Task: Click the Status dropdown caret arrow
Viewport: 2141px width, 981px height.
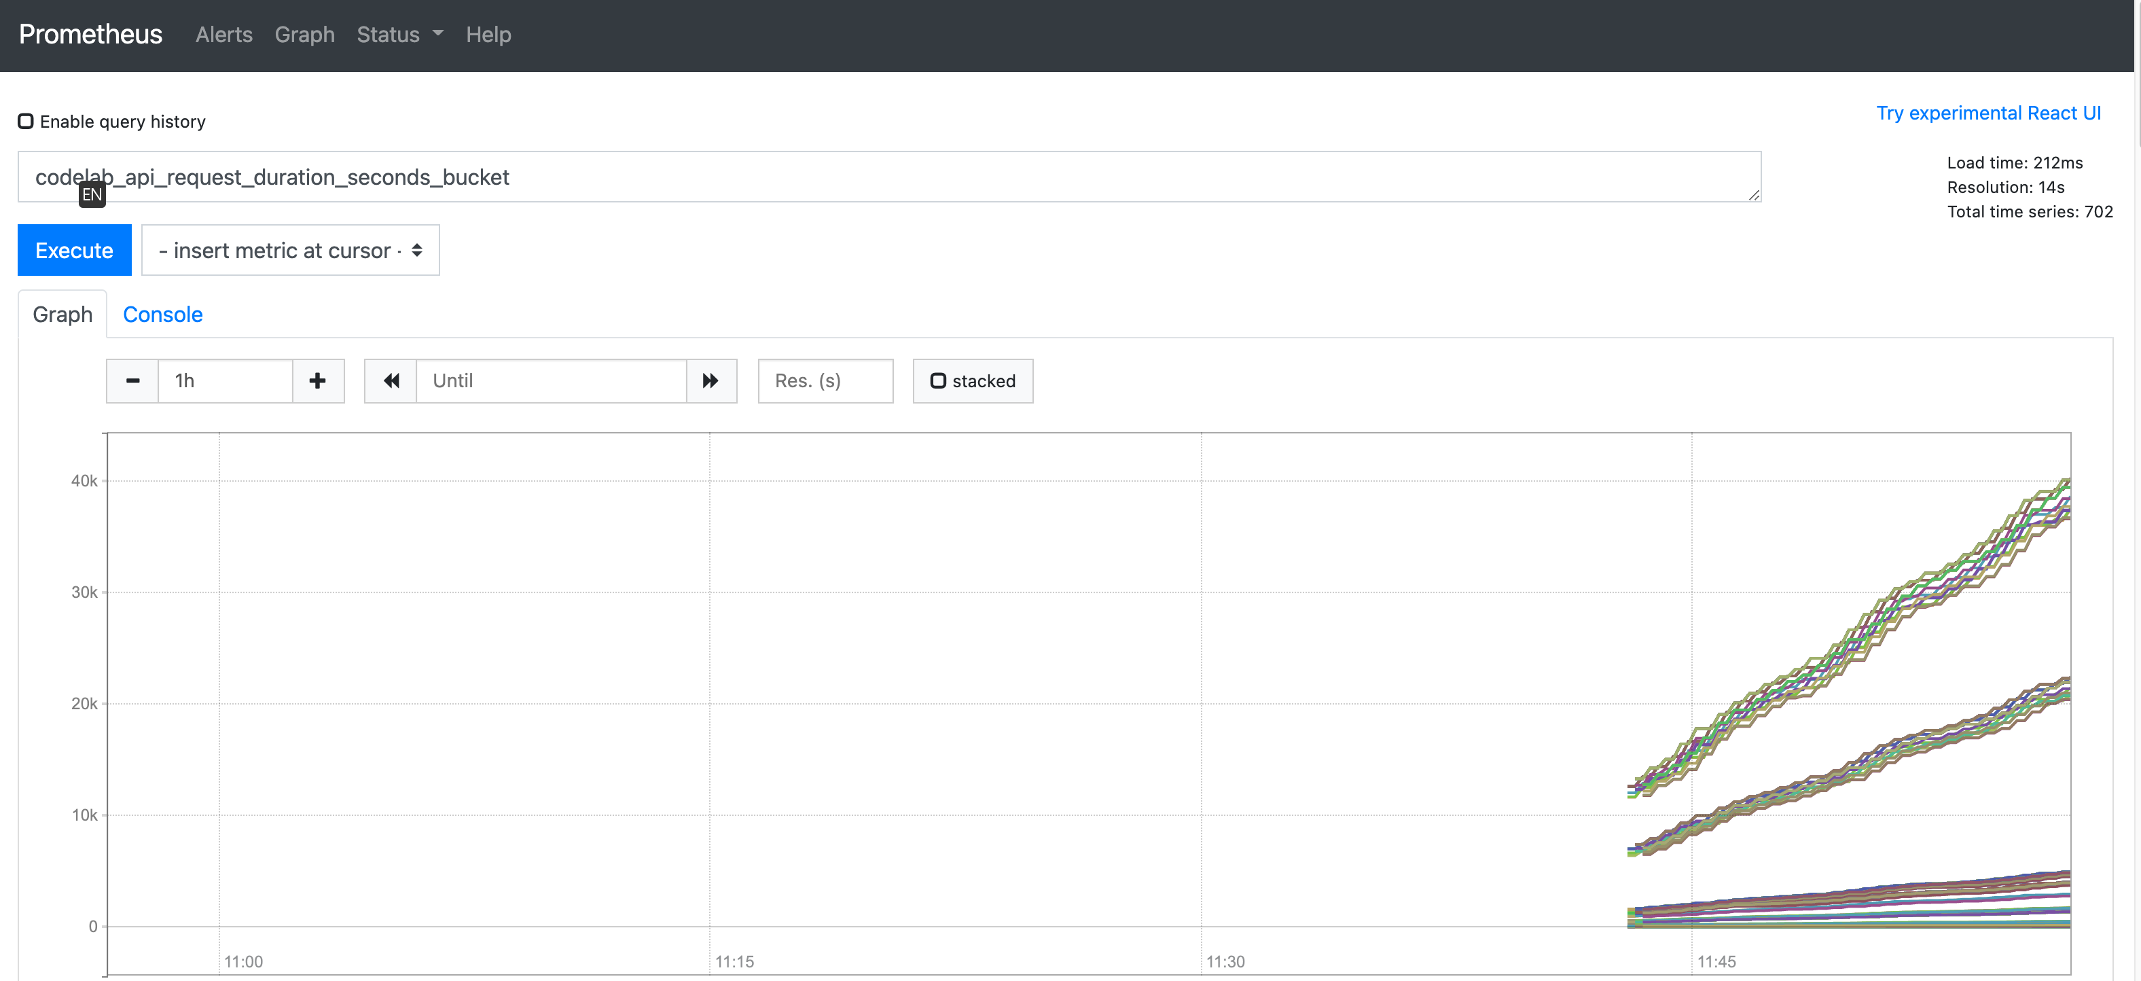Action: (438, 34)
